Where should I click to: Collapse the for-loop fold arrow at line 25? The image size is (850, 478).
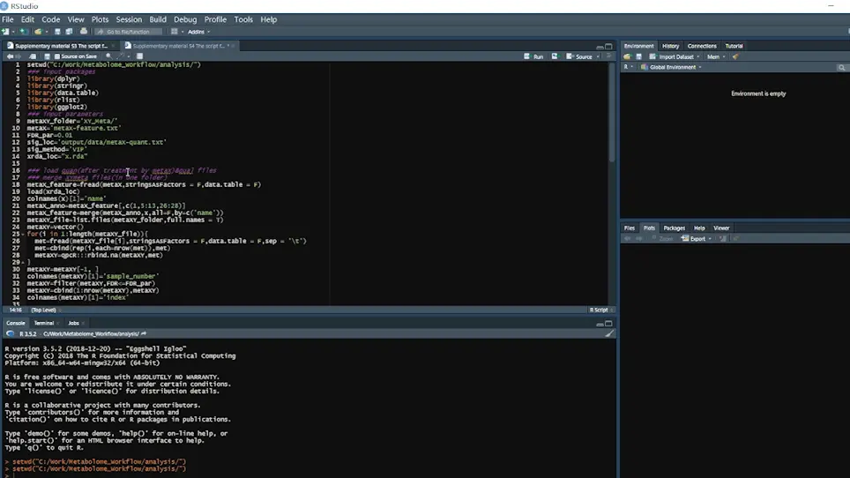23,234
